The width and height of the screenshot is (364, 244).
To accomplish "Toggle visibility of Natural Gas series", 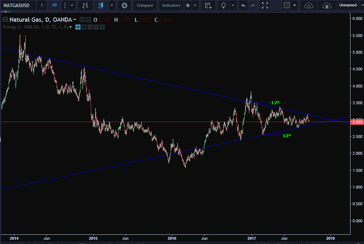I will click(x=82, y=20).
